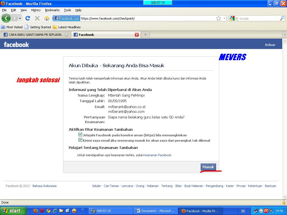This screenshot has height=215, width=287.
Task: Open the Tentang footer link
Action: (x=167, y=186)
